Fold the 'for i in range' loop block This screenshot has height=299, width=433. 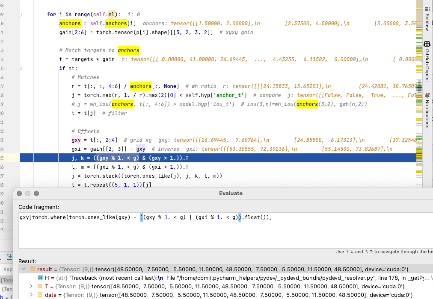point(20,15)
